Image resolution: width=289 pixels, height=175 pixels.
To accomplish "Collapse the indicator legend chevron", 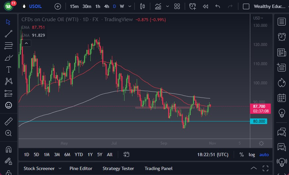I will tap(26, 43).
